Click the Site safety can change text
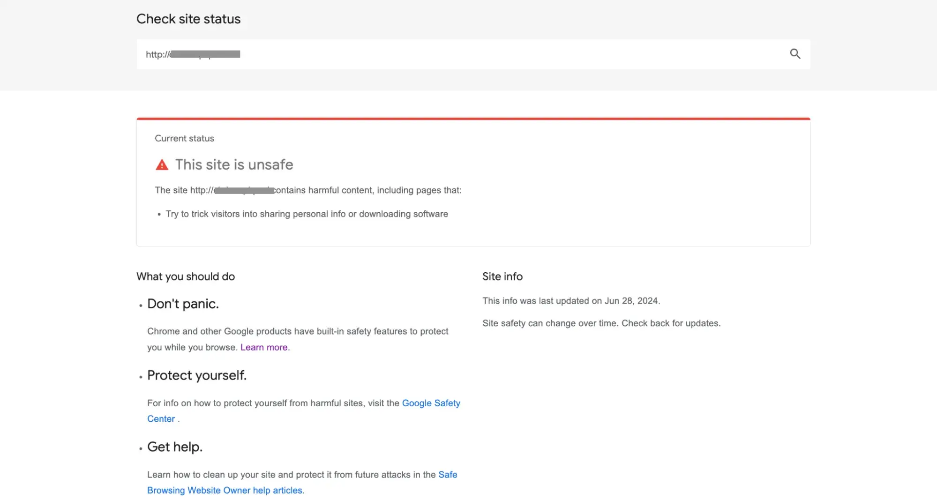Image resolution: width=937 pixels, height=500 pixels. [601, 323]
